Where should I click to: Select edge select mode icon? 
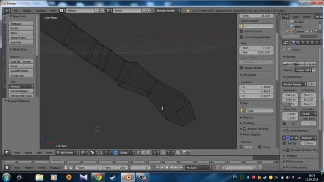click(x=143, y=152)
